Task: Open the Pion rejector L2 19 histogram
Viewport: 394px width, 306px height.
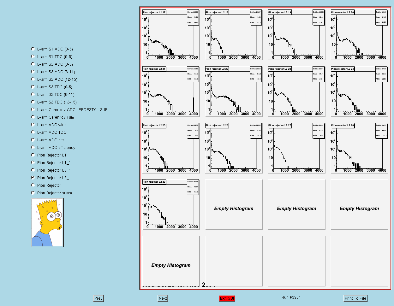Action: 296,35
